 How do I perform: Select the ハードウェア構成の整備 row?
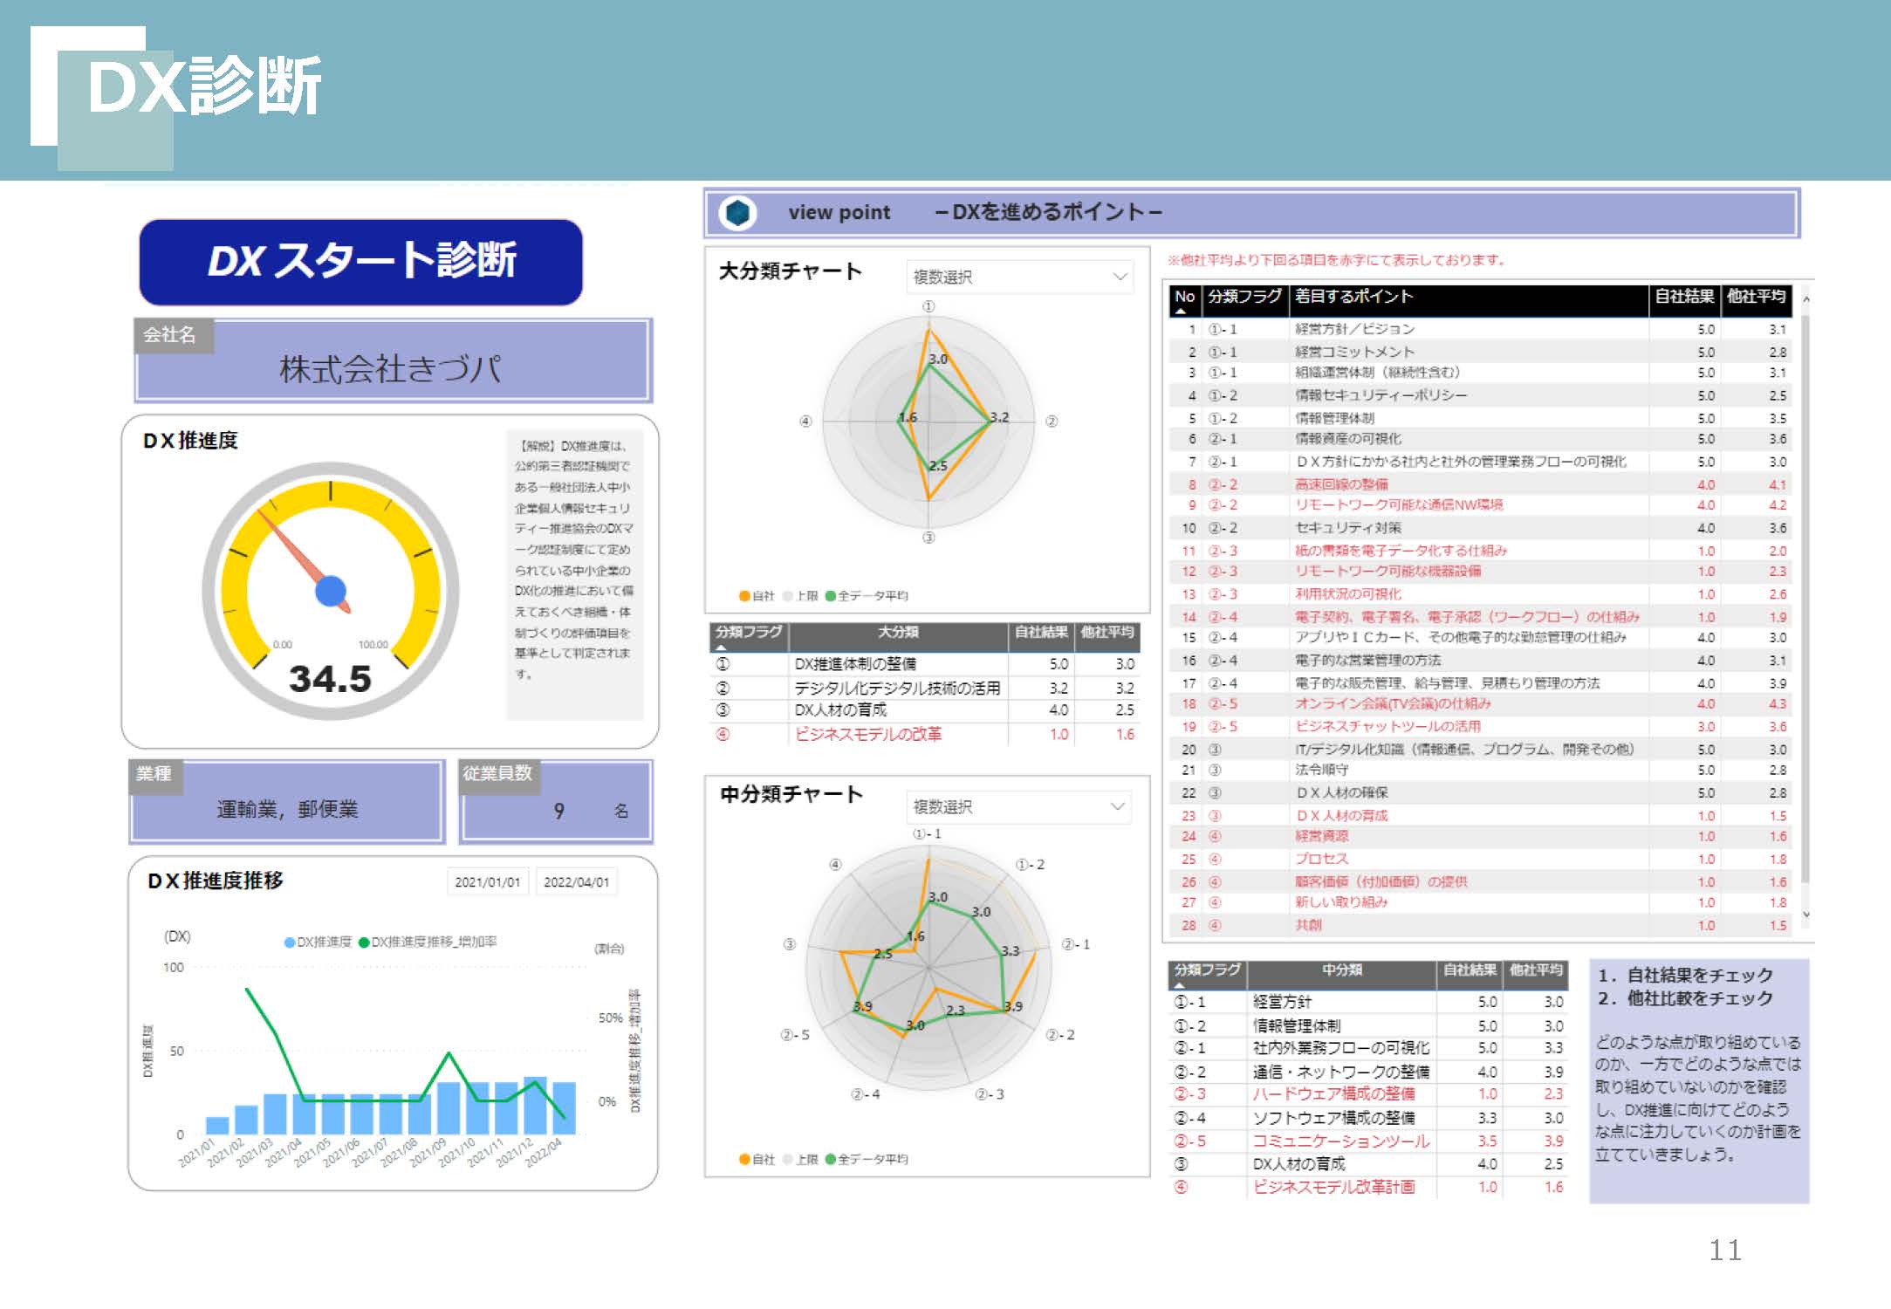click(1333, 1093)
